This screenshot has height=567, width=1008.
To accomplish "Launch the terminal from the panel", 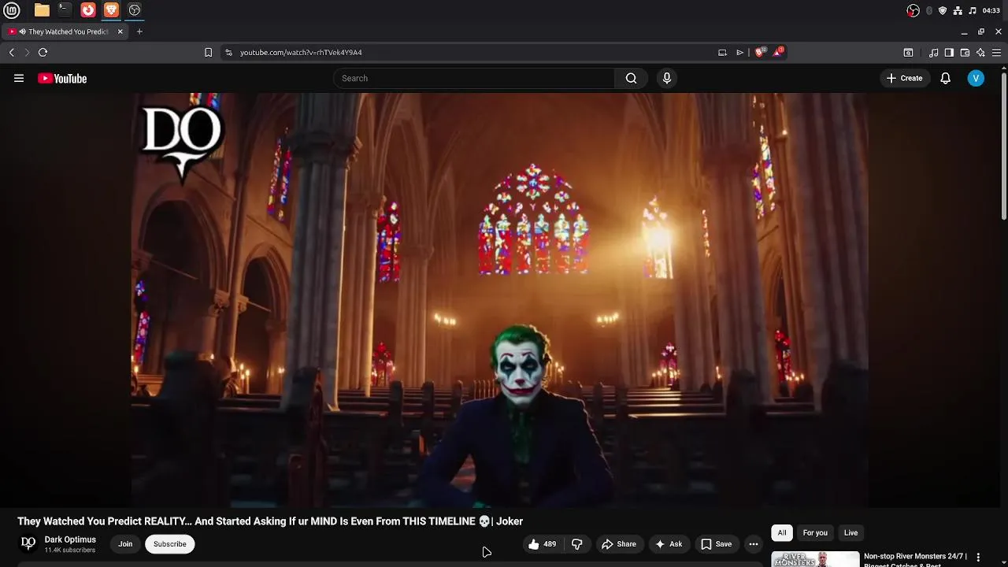I will (x=65, y=10).
